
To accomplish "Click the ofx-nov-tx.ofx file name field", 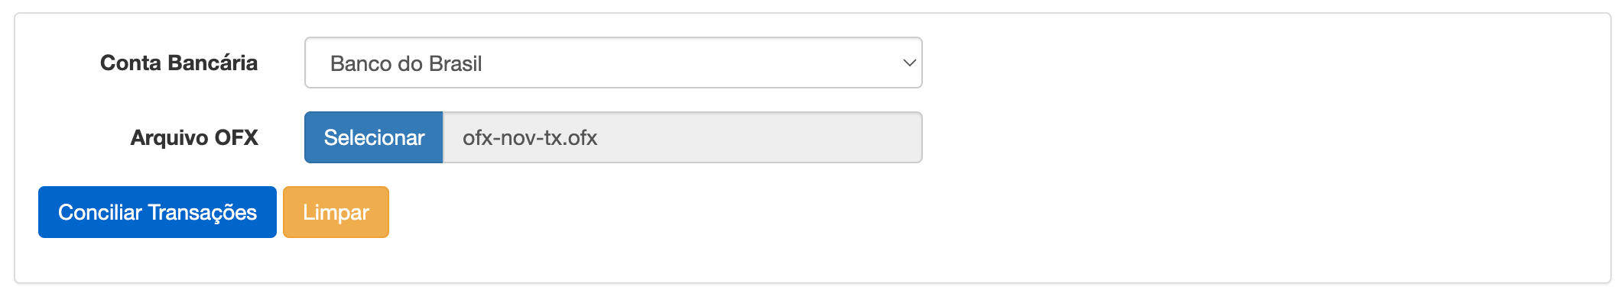I will [683, 137].
